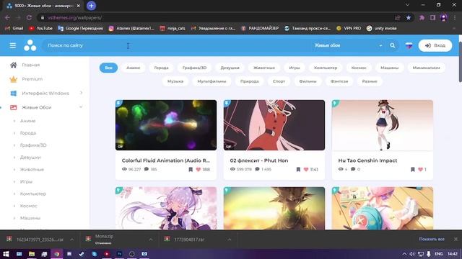The height and width of the screenshot is (259, 462).
Task: Select the Игры filter chip
Action: coord(295,68)
